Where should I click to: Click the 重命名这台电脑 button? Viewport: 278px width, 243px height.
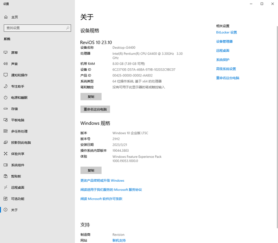(x=95, y=109)
